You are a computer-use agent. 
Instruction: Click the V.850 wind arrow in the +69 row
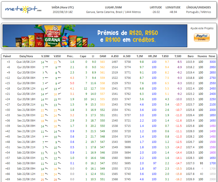click(x=59, y=179)
